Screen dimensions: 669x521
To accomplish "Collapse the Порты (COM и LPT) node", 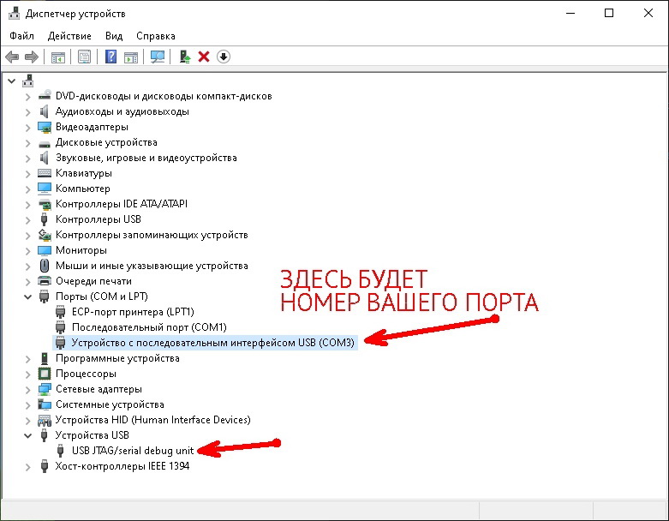I will (29, 296).
